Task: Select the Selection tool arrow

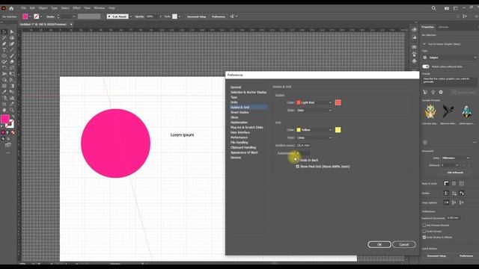Action: coord(4,31)
